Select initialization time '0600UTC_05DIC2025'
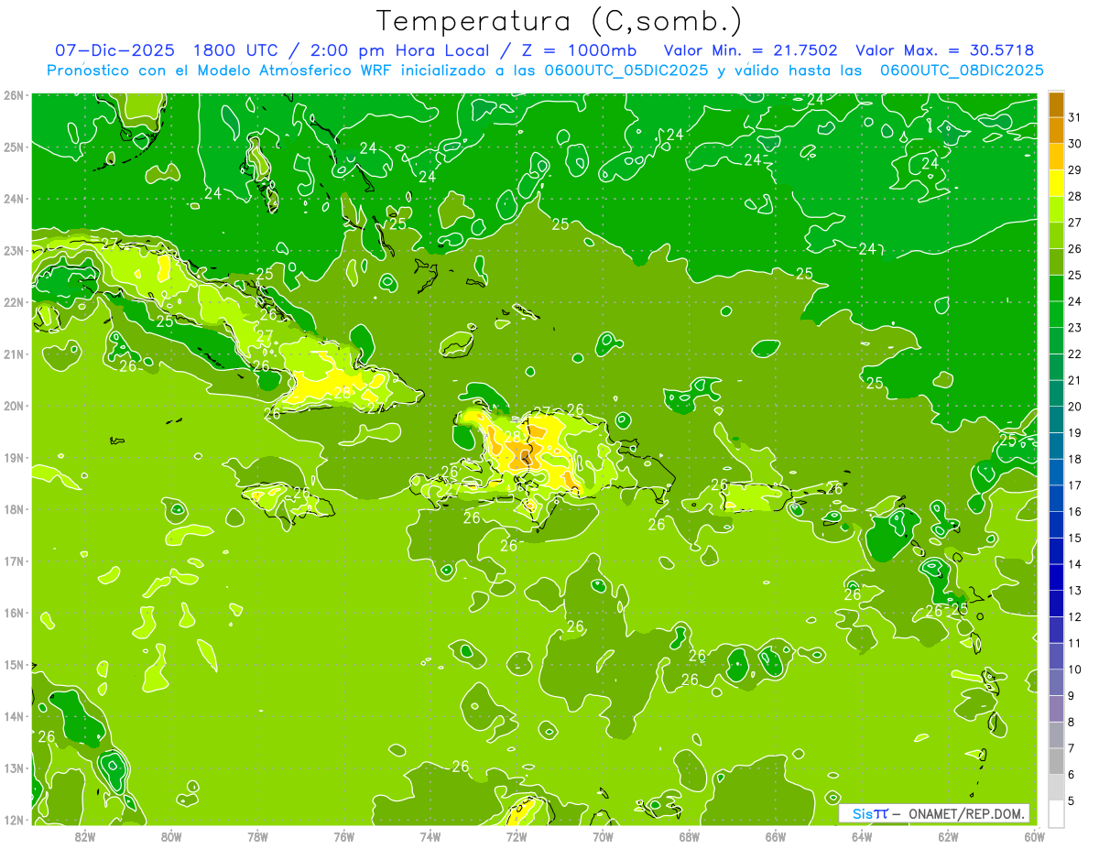The height and width of the screenshot is (849, 1099). tap(626, 71)
